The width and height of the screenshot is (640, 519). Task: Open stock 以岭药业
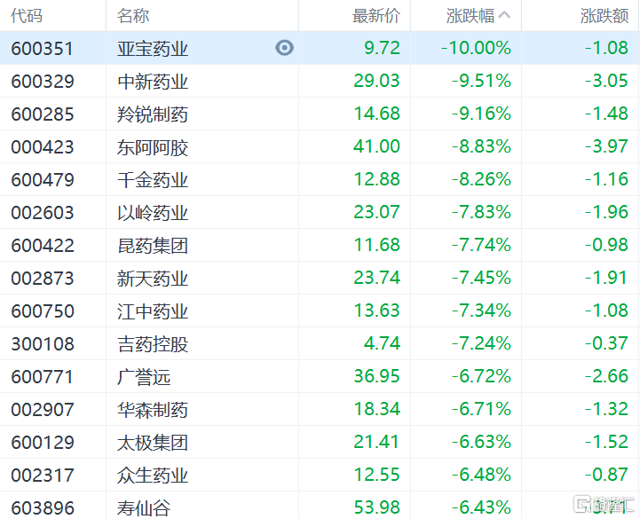[x=153, y=213]
